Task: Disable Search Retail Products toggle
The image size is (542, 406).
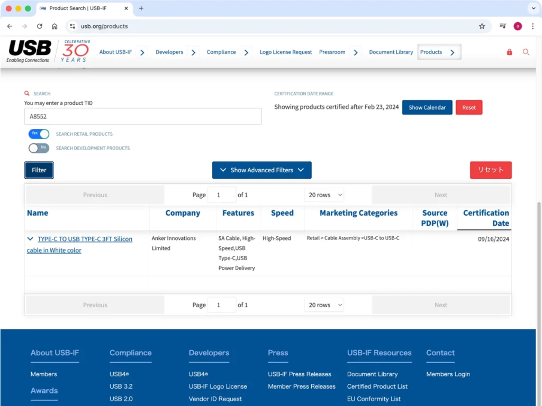Action: (39, 134)
